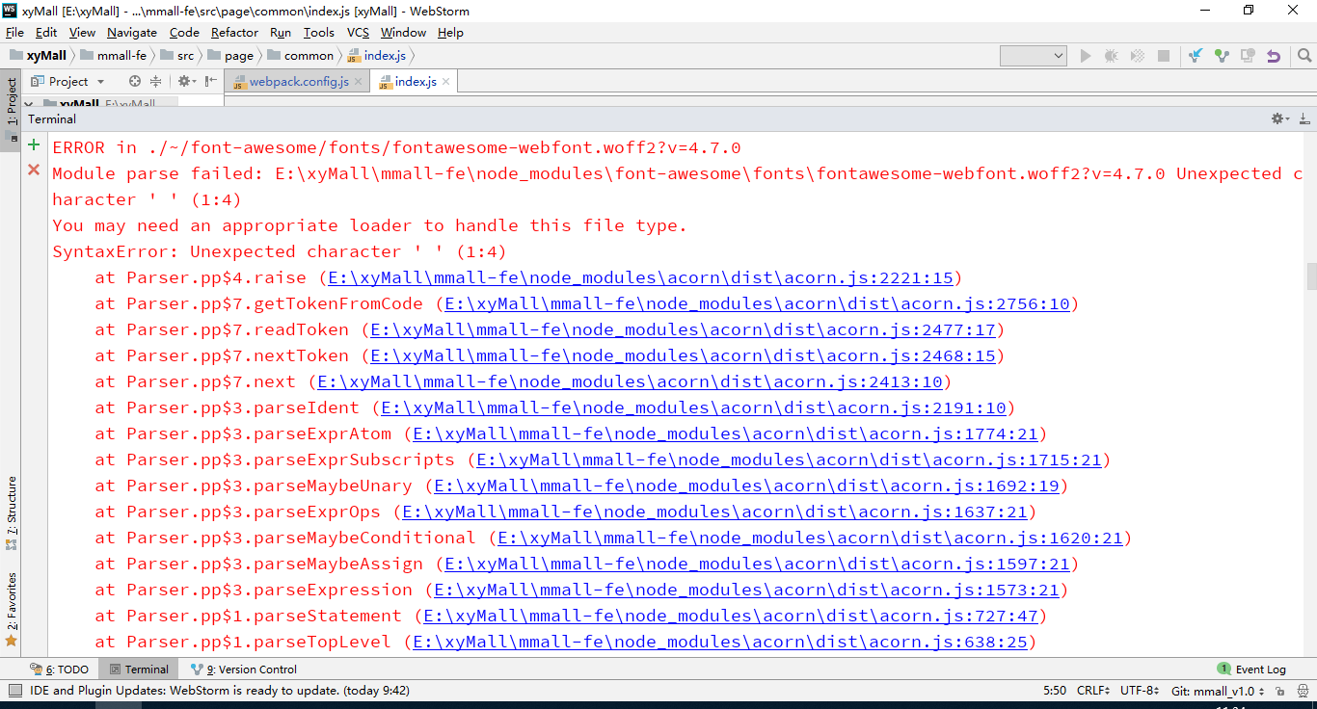1317x709 pixels.
Task: Open the Edit menu
Action: click(46, 32)
